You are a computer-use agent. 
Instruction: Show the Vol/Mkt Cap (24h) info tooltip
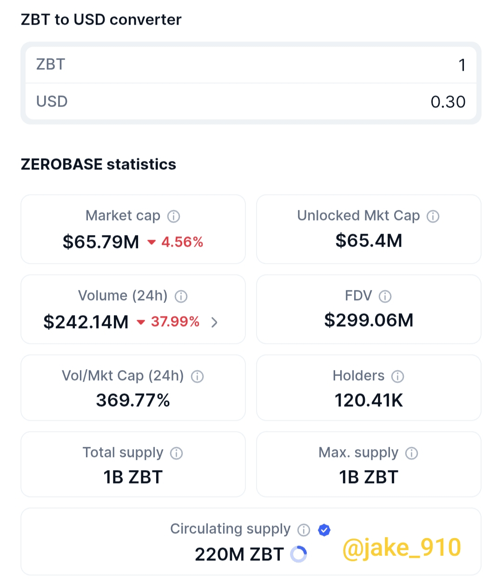coord(197,377)
